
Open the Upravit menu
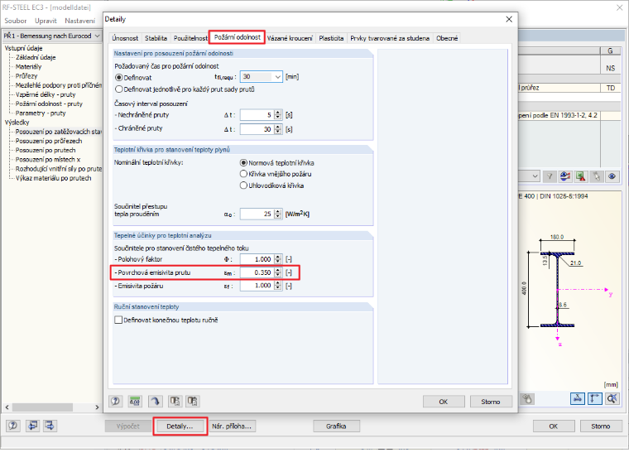46,21
